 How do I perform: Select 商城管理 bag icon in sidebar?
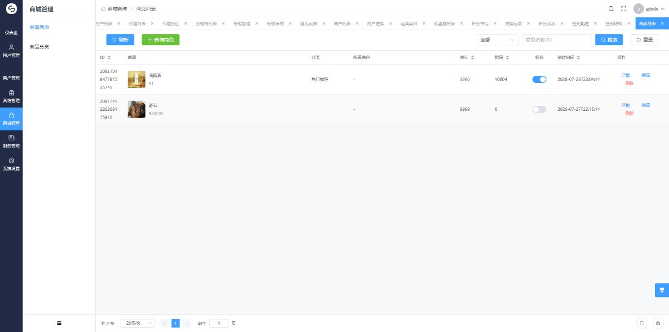[11, 115]
